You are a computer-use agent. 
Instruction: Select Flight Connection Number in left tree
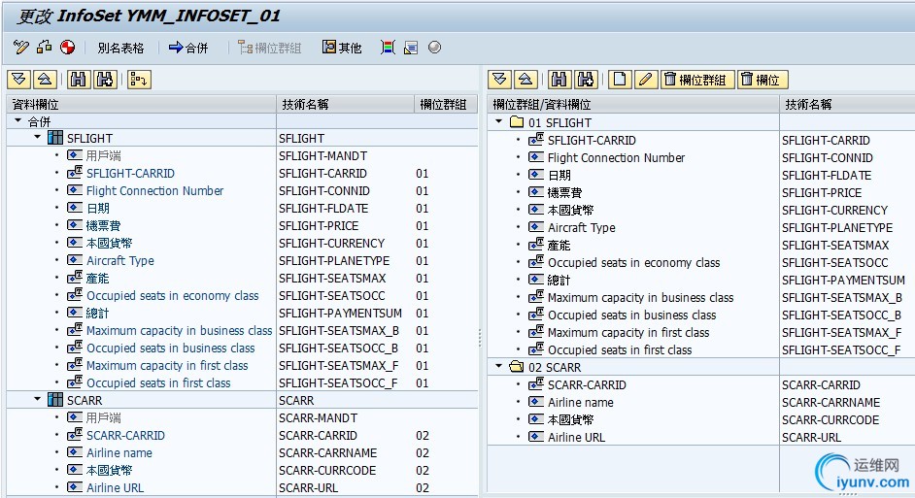point(154,191)
